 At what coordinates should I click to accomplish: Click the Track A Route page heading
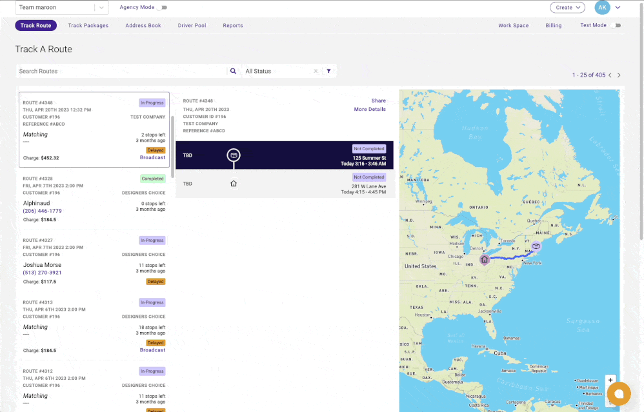(x=43, y=49)
